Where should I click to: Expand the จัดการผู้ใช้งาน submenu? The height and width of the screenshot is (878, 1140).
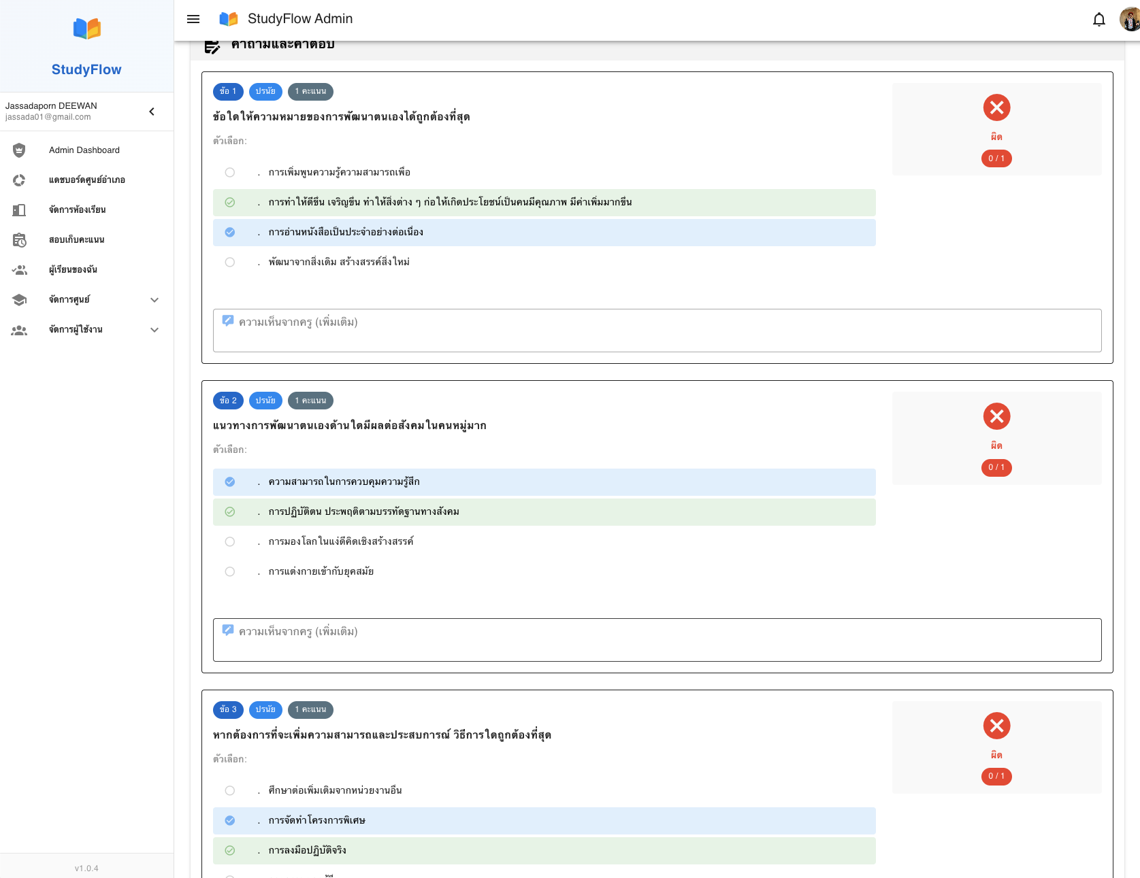(154, 330)
